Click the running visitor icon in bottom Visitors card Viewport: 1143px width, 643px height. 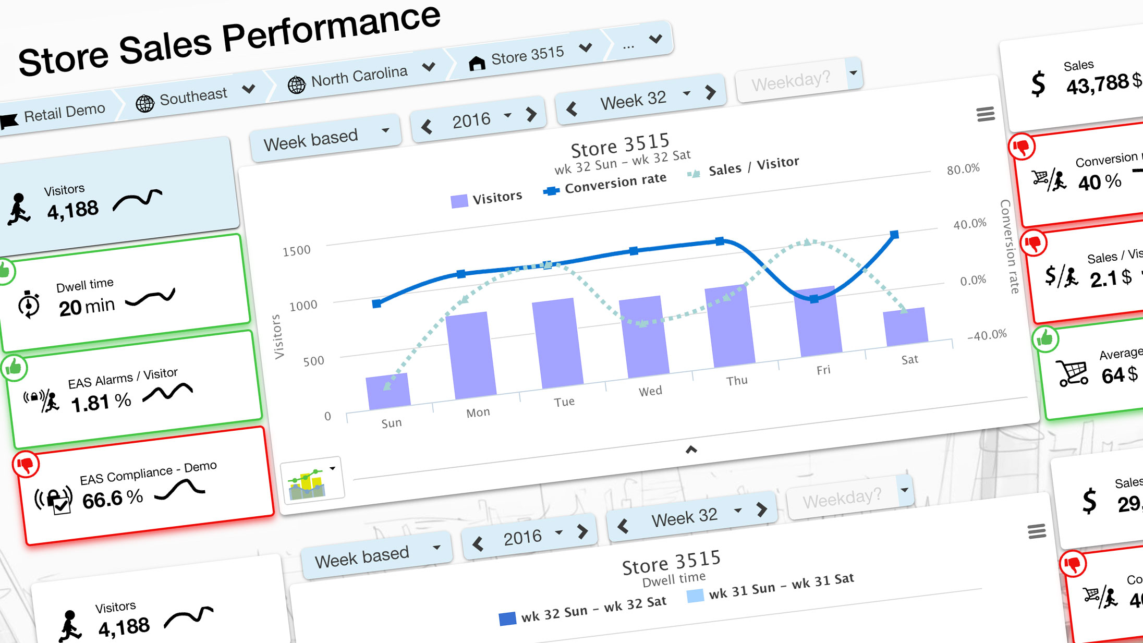70,626
